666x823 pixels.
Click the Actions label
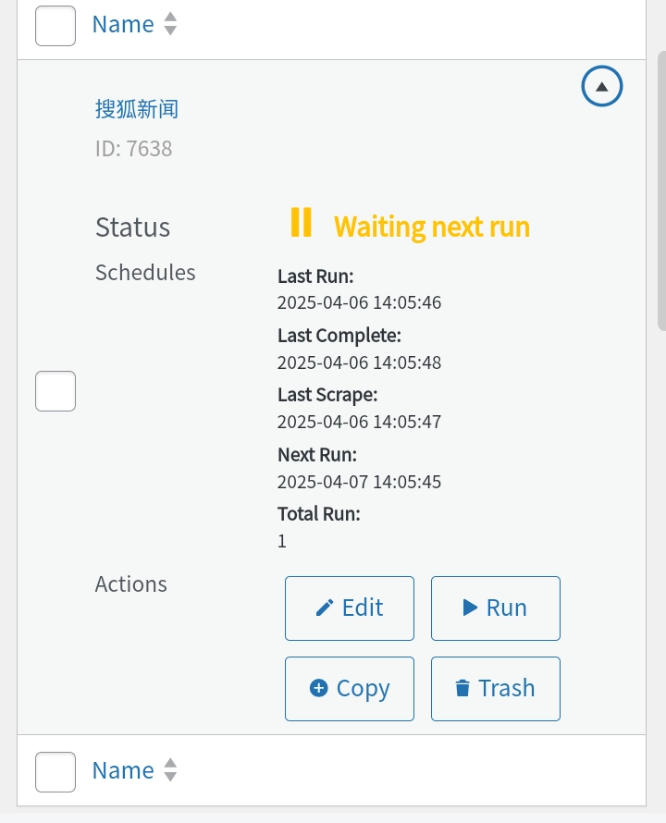point(130,583)
